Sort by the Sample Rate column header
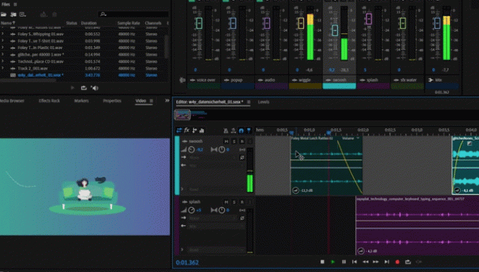479x272 pixels. (129, 23)
